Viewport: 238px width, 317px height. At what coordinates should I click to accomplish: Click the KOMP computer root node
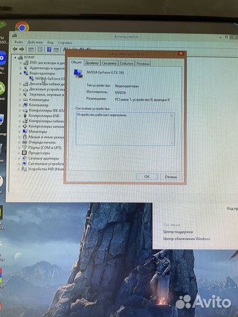pos(29,57)
